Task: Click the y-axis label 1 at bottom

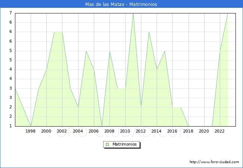Action: [10, 126]
